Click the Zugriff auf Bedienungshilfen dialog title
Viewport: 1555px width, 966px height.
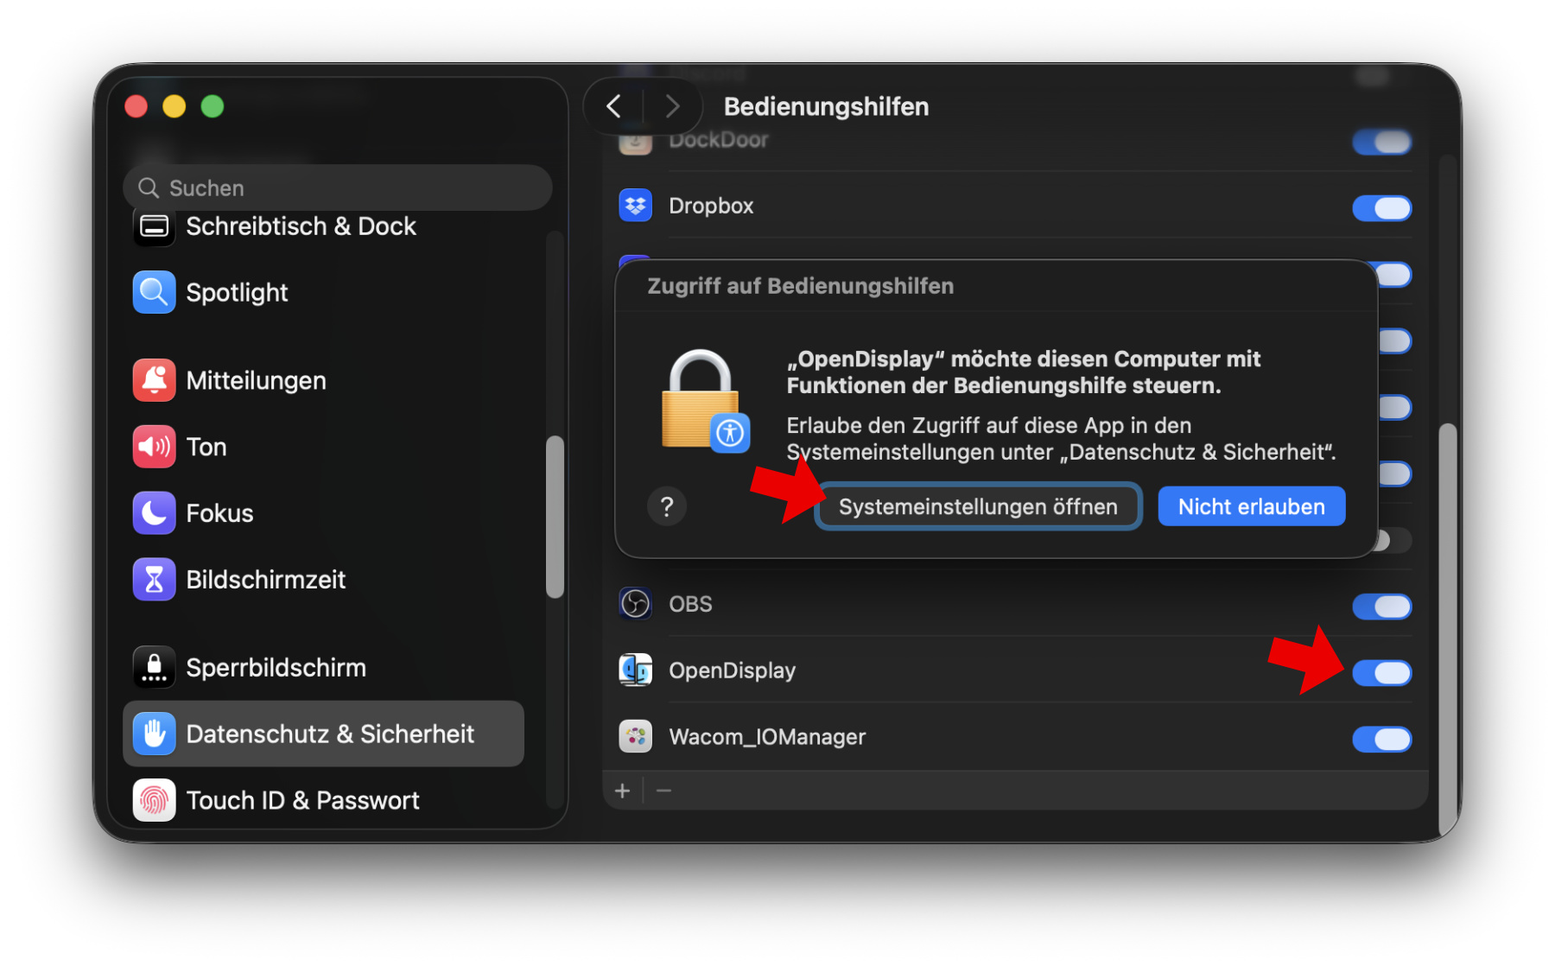(801, 286)
